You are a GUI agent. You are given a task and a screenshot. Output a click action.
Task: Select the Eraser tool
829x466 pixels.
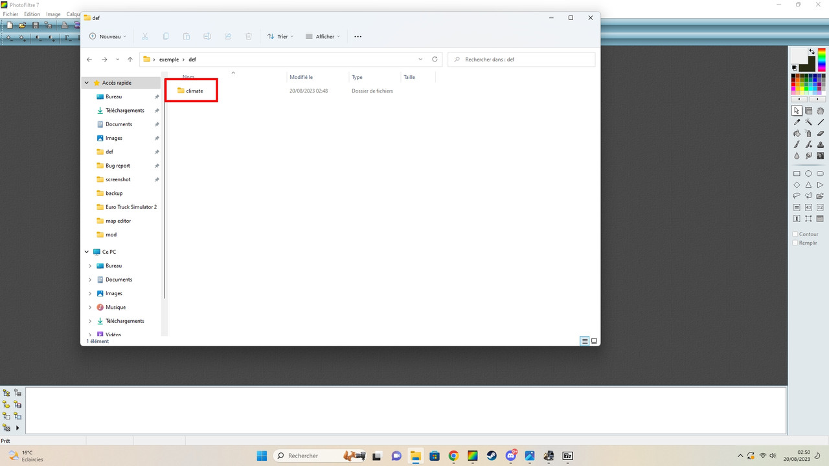821,133
